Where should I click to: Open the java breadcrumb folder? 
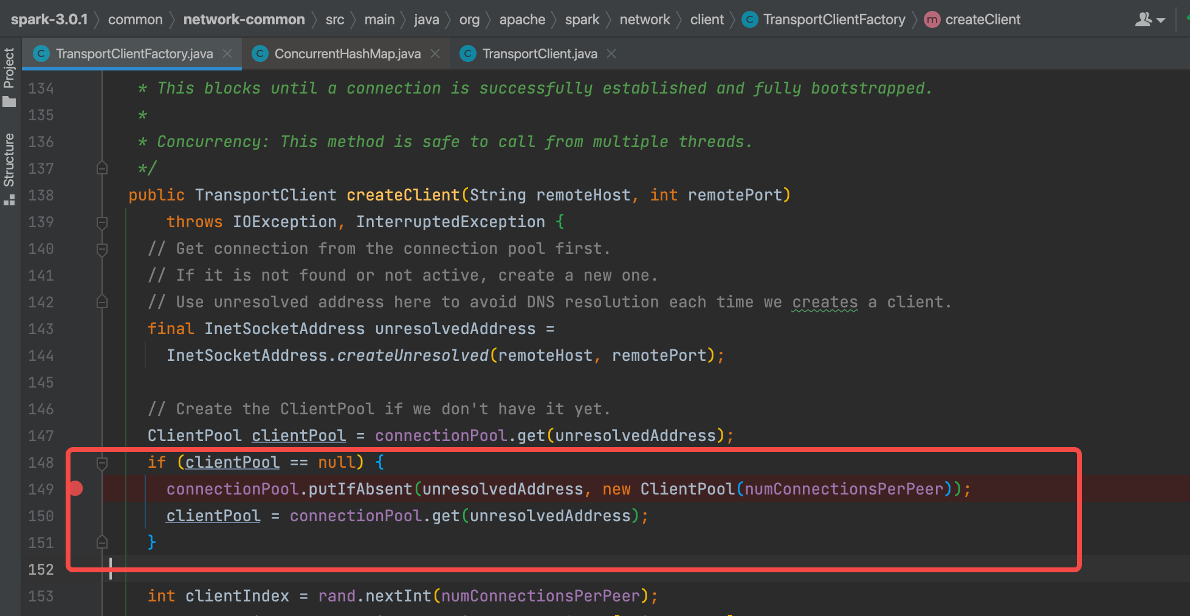[427, 19]
